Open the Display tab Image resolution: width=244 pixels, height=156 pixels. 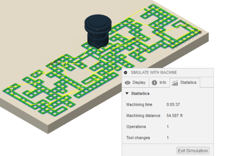[135, 83]
